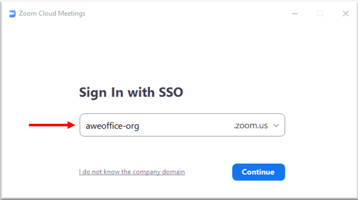Click the .zoom.us suffix text
This screenshot has width=358, height=200.
click(x=251, y=125)
